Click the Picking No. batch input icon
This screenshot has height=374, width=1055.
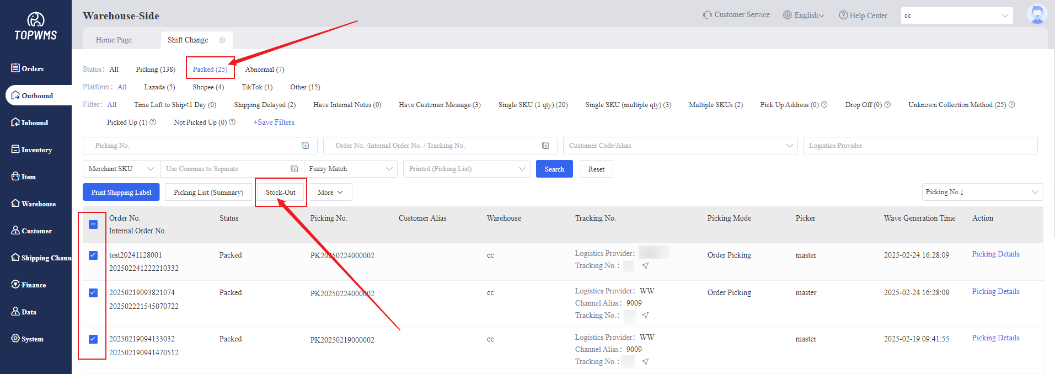305,146
